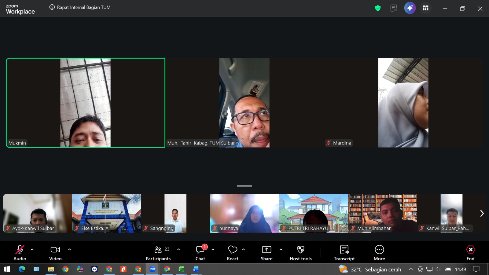Open the AI Companion sparkle icon
This screenshot has width=489, height=275.
[410, 8]
